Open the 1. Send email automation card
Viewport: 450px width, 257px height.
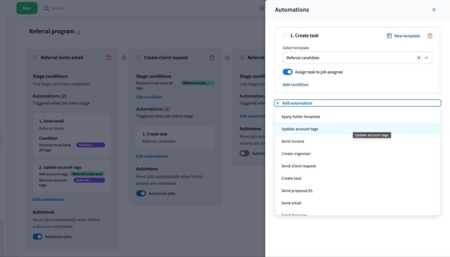pos(72,135)
